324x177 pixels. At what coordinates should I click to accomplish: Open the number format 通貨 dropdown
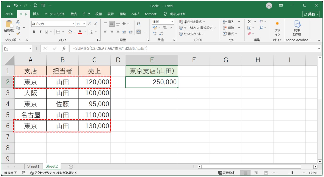172,22
